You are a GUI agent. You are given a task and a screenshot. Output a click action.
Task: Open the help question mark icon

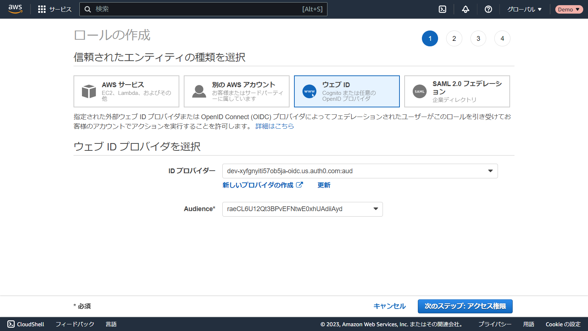(x=488, y=9)
